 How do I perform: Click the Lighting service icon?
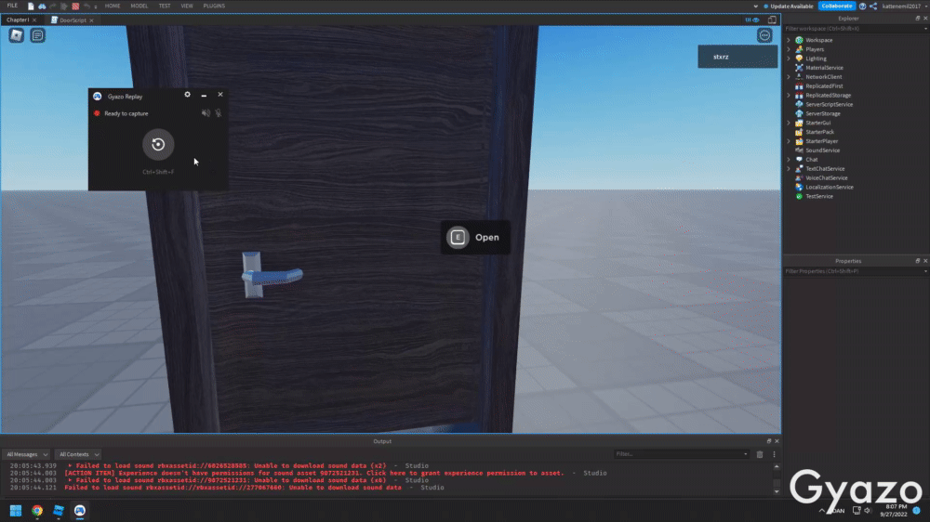(799, 59)
